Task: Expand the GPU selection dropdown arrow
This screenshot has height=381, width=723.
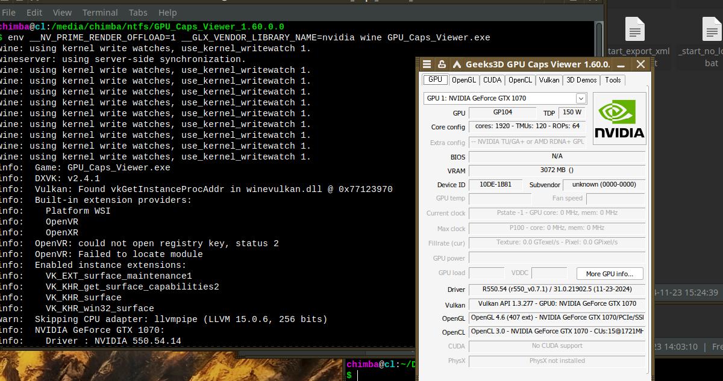Action: pos(581,98)
